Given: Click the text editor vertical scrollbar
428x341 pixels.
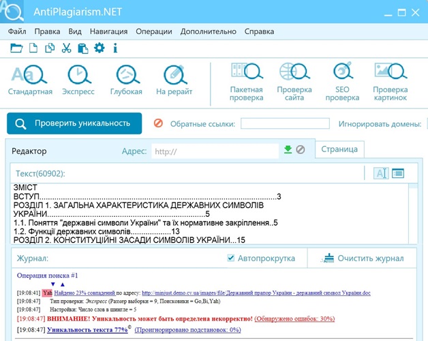Looking at the screenshot, I should point(413,213).
